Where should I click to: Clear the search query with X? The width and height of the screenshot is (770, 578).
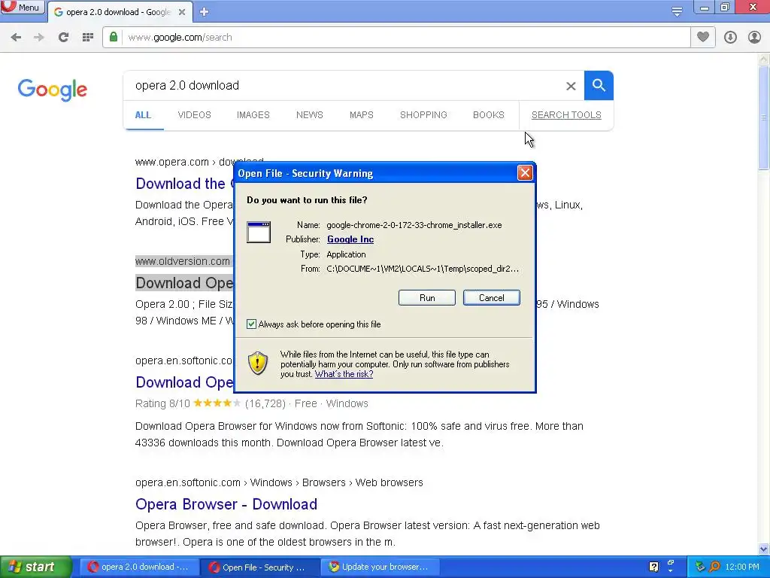571,86
